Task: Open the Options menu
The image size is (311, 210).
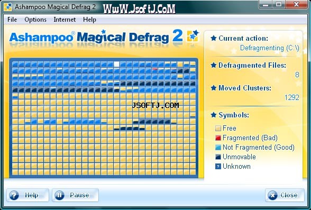Action: click(35, 20)
